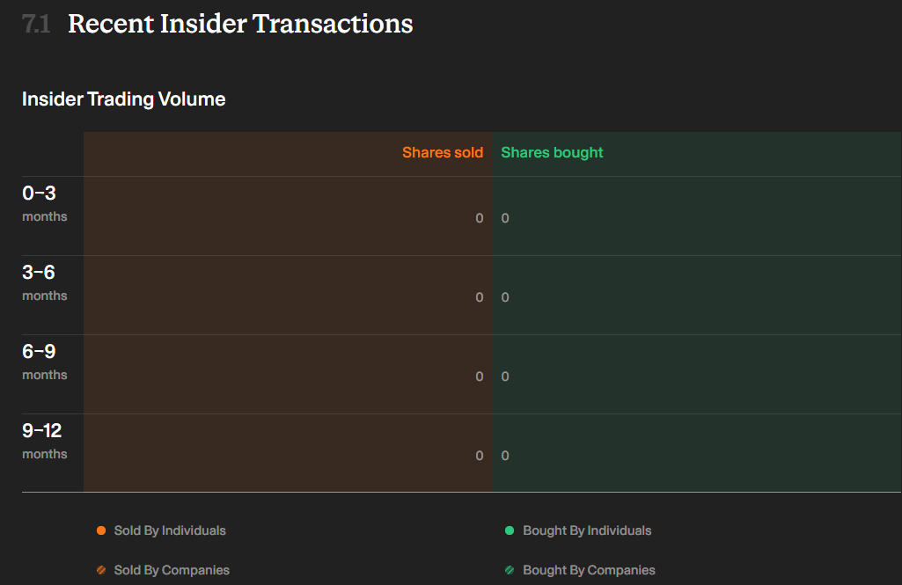Select the 0–3 months row label
Image resolution: width=902 pixels, height=585 pixels.
coord(44,203)
